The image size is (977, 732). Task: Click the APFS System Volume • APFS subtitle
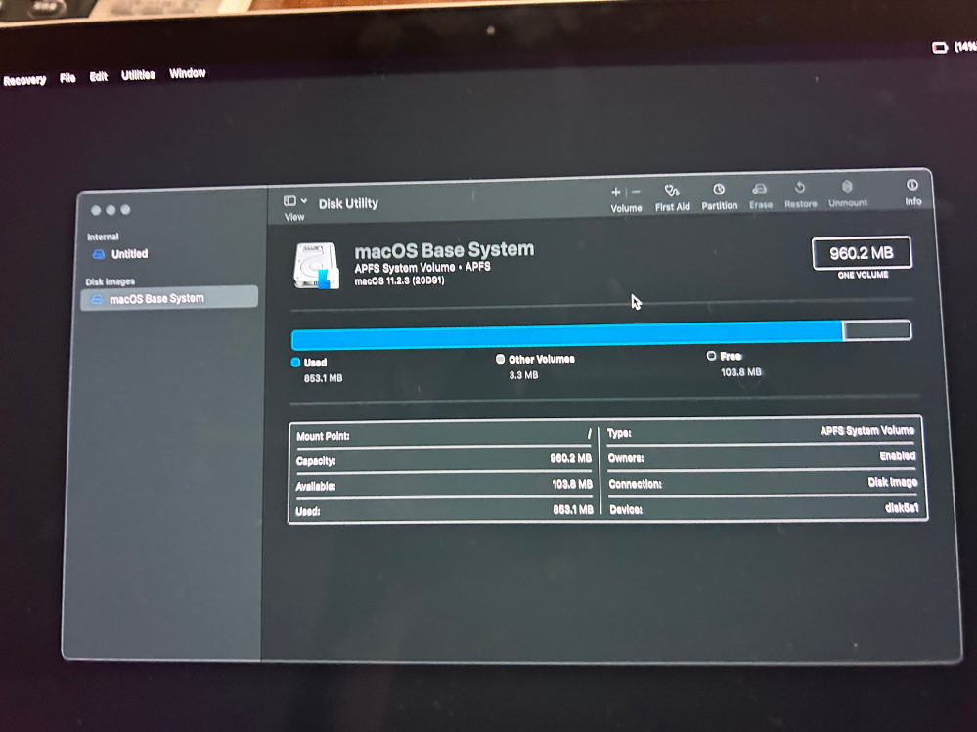coord(422,267)
